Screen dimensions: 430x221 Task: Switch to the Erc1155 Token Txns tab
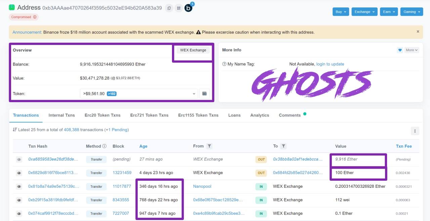pos(198,115)
